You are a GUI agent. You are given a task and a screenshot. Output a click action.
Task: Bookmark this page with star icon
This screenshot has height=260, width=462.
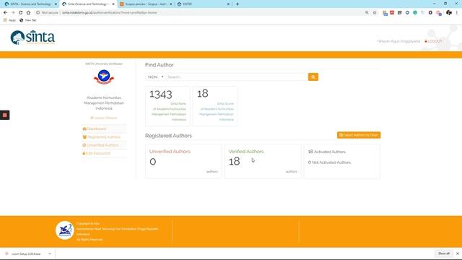[x=375, y=13]
